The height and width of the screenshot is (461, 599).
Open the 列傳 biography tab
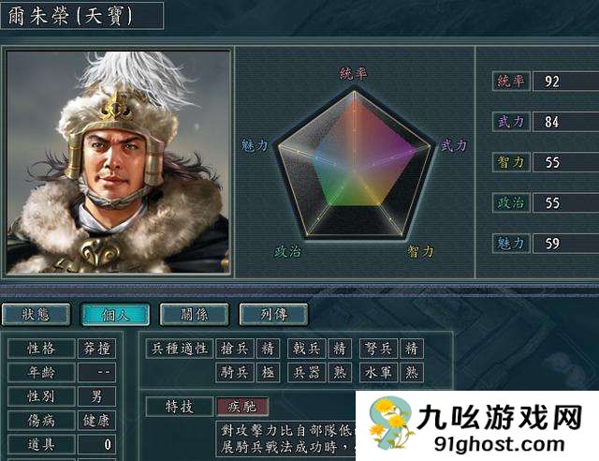[x=273, y=315]
